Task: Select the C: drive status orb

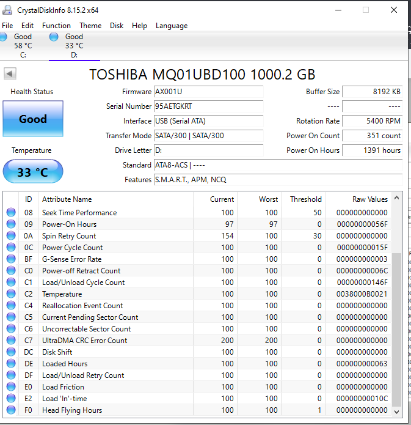Action: 2,37
